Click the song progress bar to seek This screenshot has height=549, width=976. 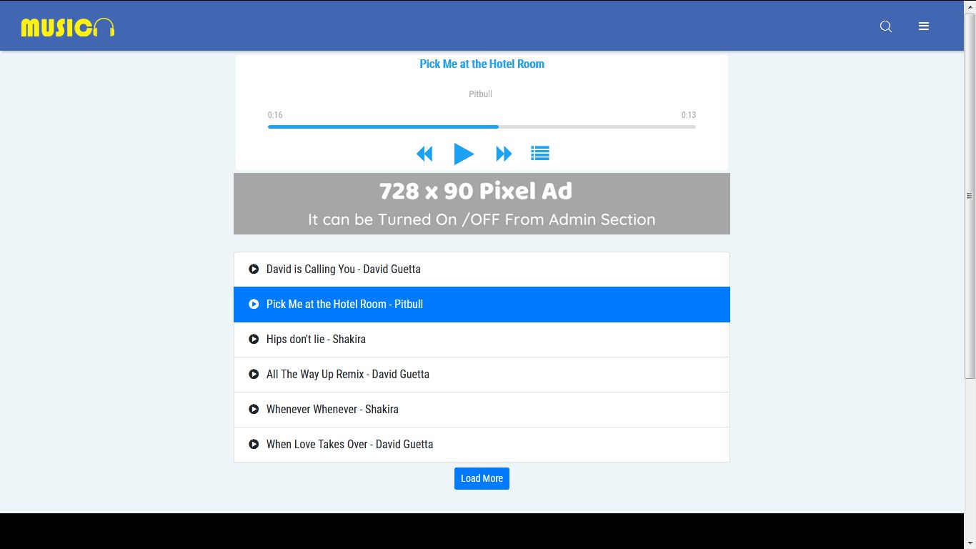tap(481, 126)
